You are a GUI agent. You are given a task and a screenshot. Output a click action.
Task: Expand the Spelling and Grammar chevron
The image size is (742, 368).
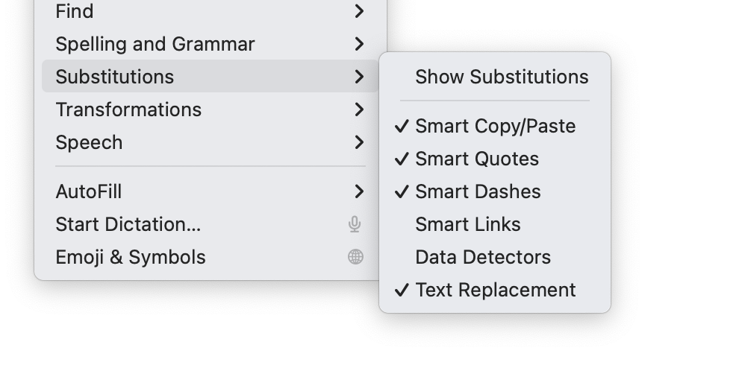pyautogui.click(x=359, y=44)
